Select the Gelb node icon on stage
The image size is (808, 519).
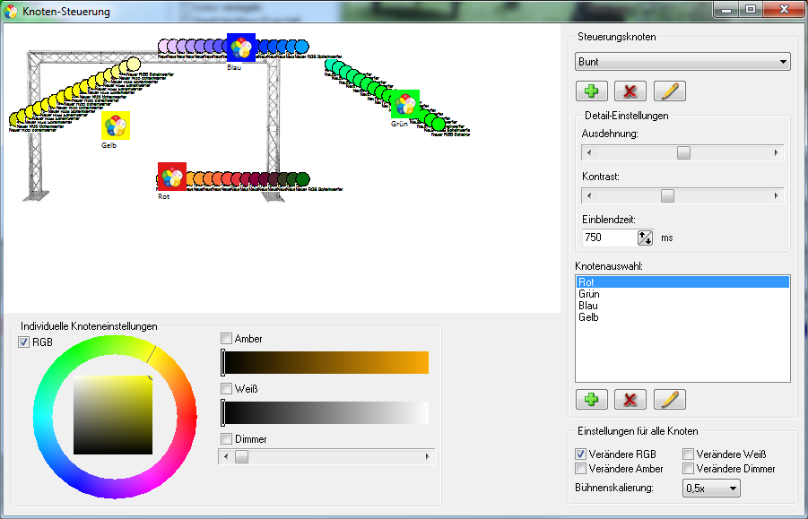click(x=116, y=125)
